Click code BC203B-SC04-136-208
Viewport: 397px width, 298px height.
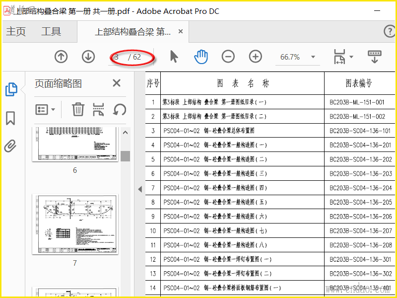tap(361, 245)
